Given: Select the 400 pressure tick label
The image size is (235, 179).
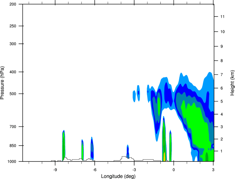Looking at the screenshot, I should [x=13, y=72].
